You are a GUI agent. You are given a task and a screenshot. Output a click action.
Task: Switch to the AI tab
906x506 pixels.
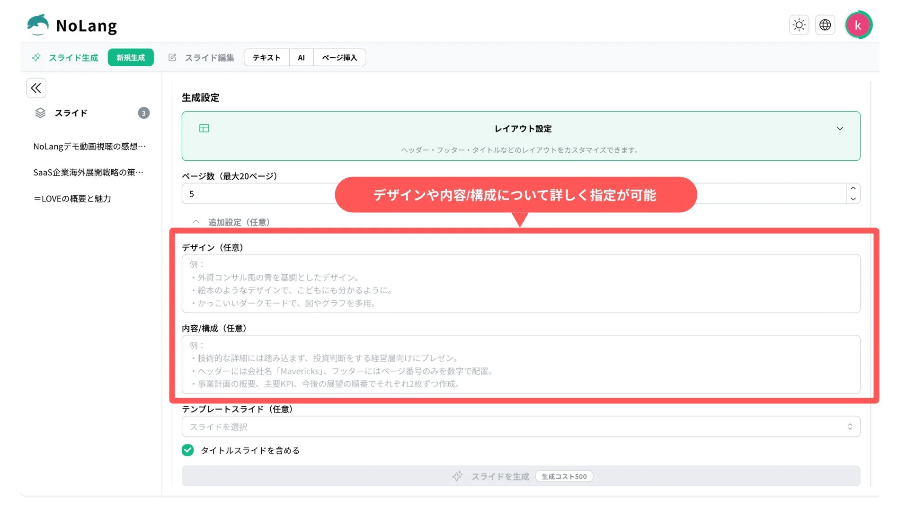point(301,57)
